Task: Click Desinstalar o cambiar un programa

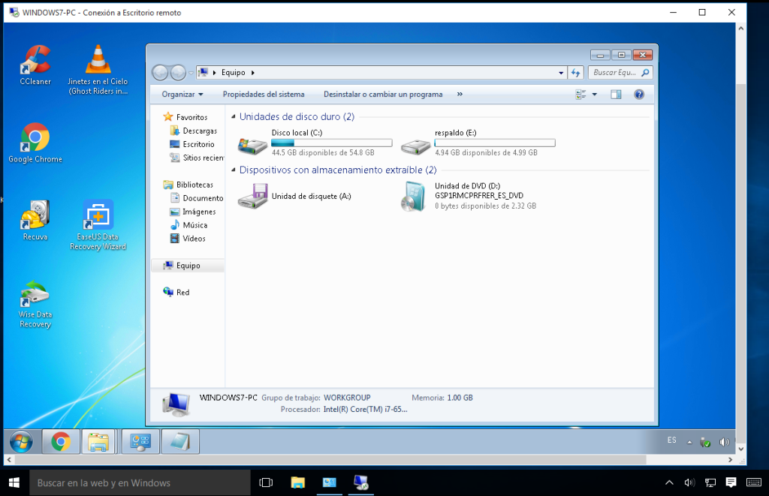Action: tap(383, 95)
